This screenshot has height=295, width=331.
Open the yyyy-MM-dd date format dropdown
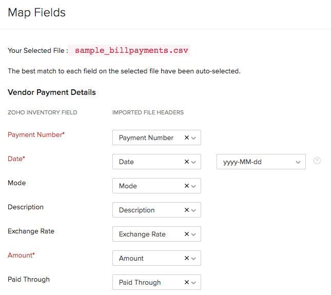click(x=261, y=162)
